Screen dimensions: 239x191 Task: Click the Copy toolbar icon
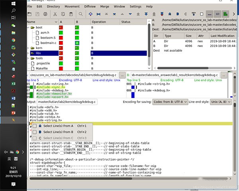63,14
